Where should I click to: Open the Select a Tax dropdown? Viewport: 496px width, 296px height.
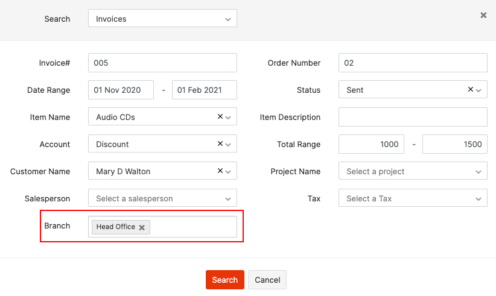tap(413, 198)
